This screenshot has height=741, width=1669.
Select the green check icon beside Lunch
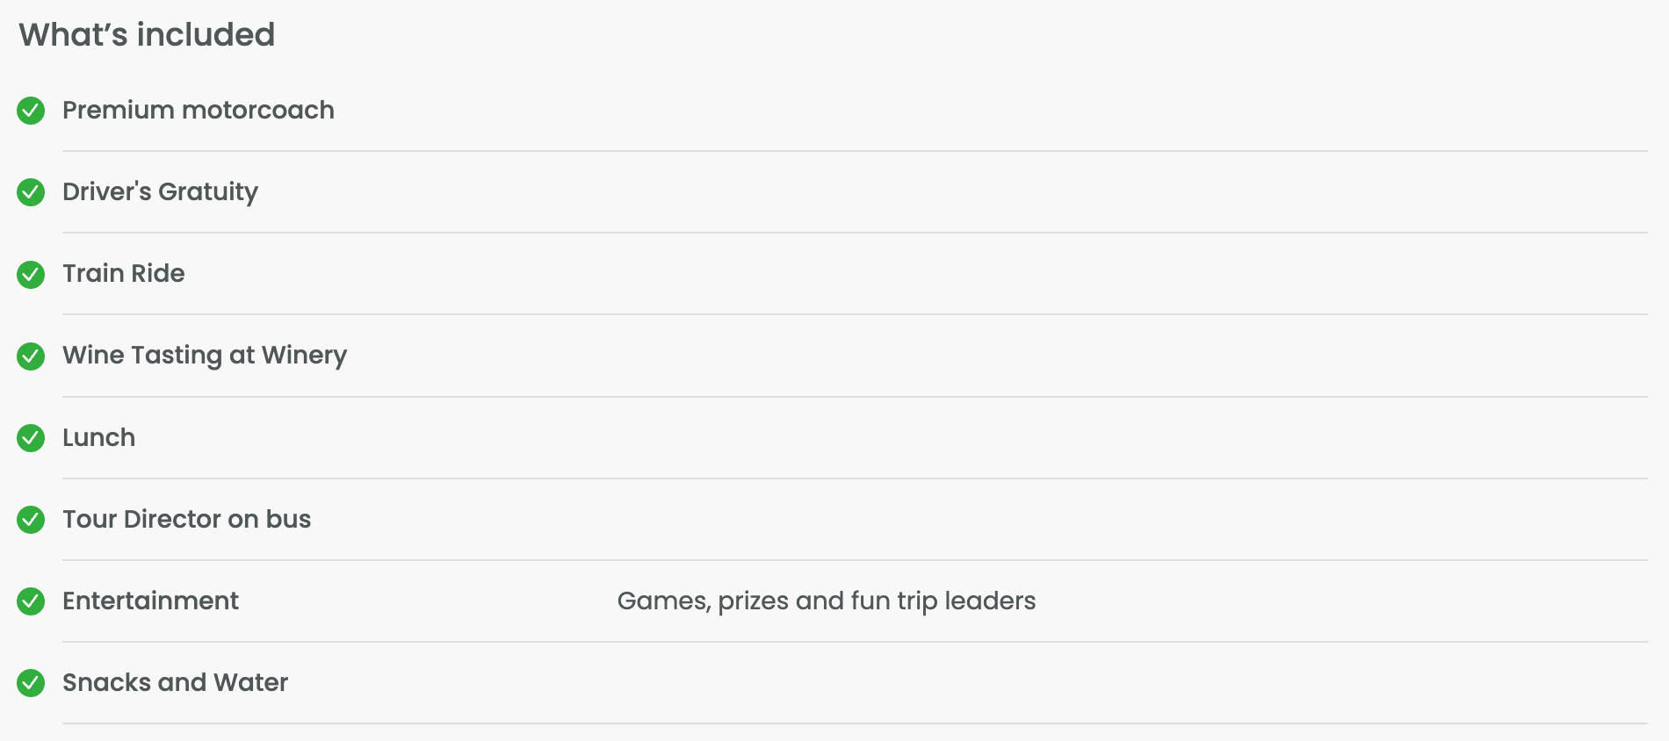31,437
